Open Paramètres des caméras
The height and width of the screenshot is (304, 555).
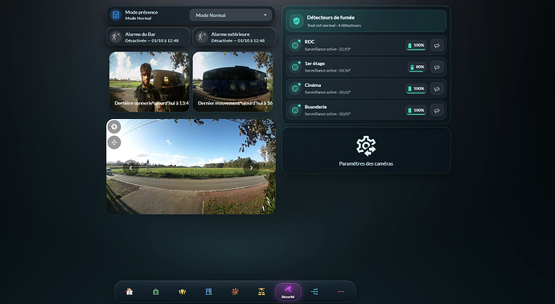coord(366,150)
